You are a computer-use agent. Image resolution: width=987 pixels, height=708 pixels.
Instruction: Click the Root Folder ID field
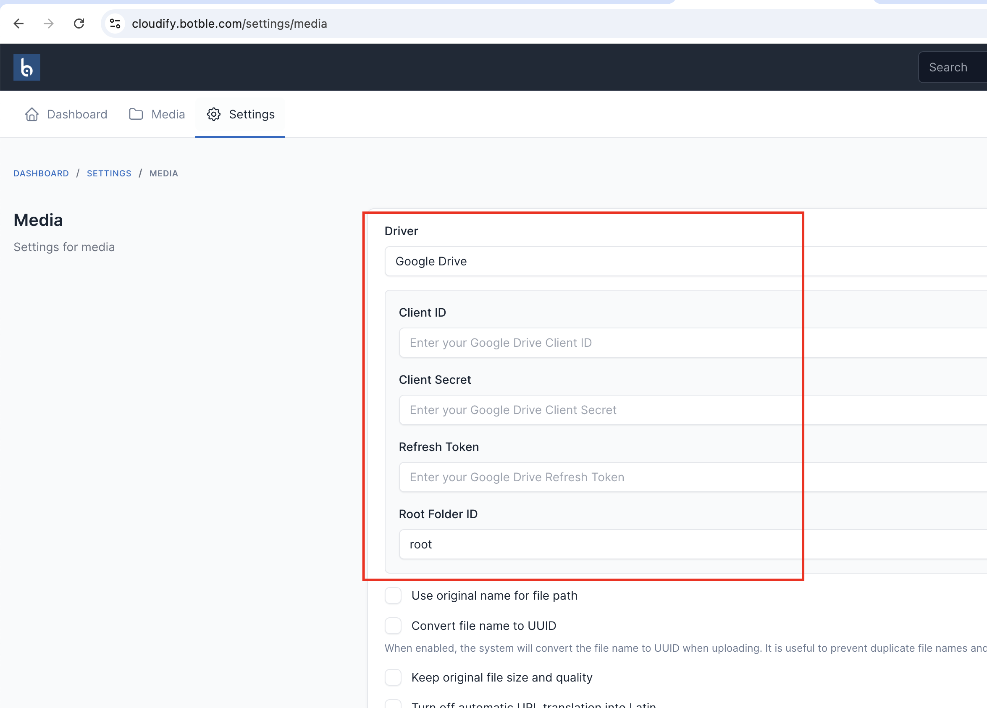click(693, 544)
